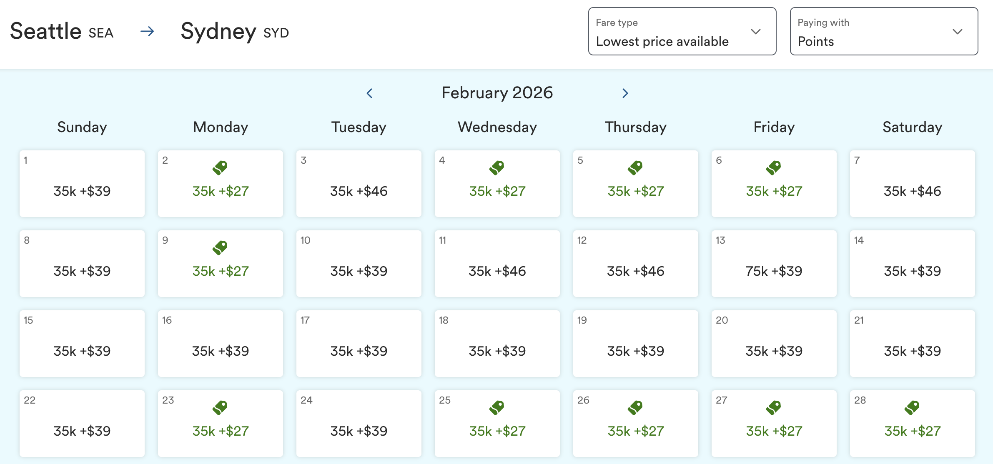The height and width of the screenshot is (464, 993).
Task: Expand the Paying with Points dropdown
Action: [x=884, y=31]
